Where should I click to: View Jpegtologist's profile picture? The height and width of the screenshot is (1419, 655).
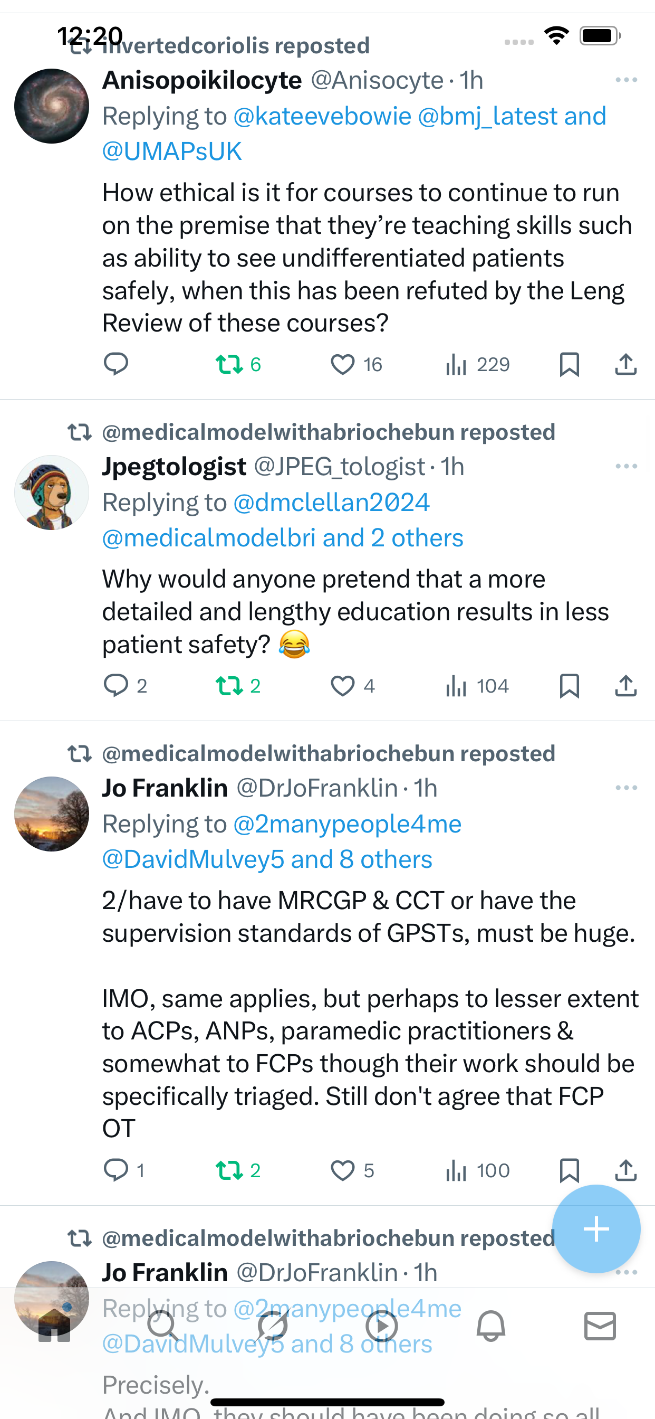tap(52, 493)
